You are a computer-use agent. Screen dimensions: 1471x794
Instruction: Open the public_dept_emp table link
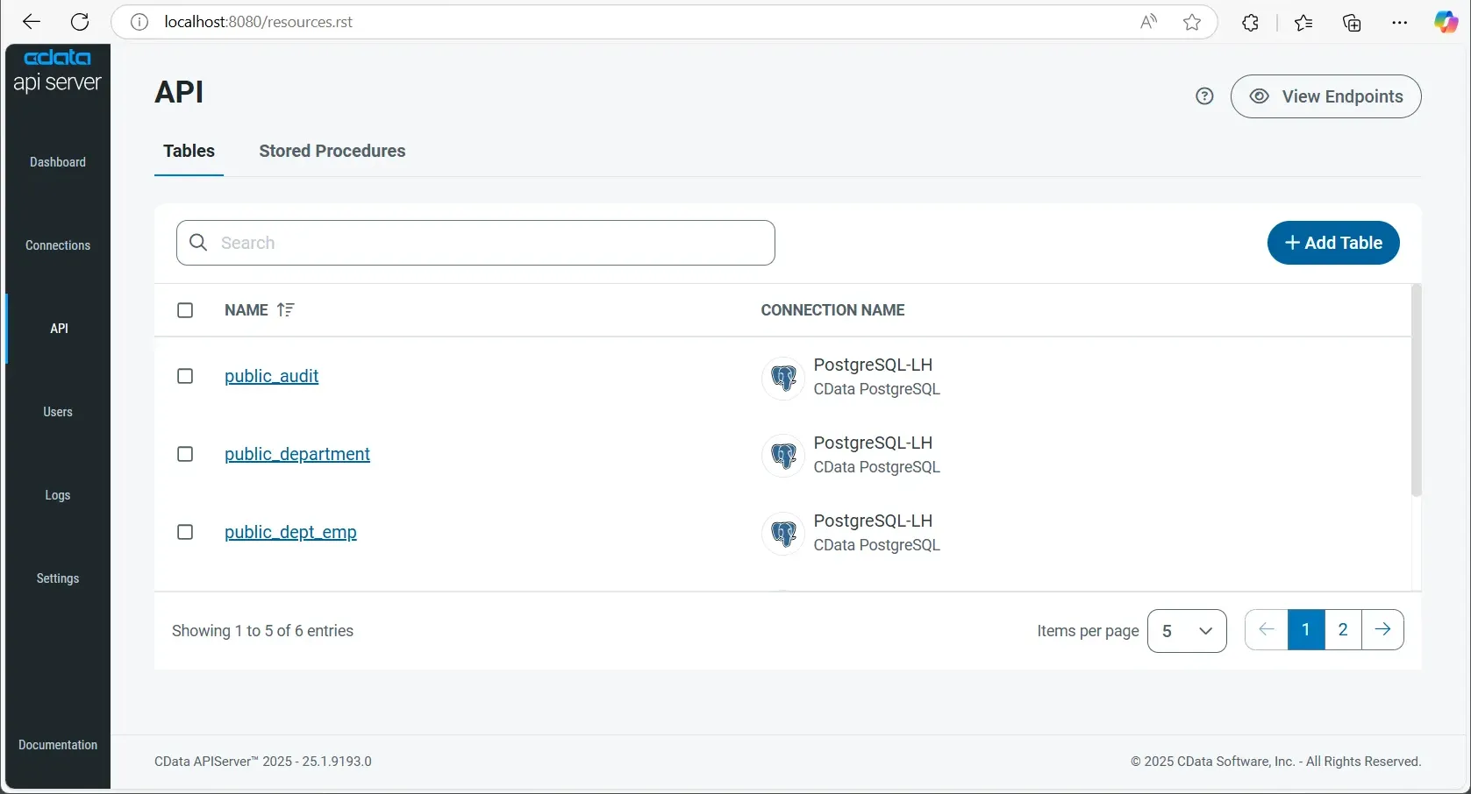click(290, 532)
